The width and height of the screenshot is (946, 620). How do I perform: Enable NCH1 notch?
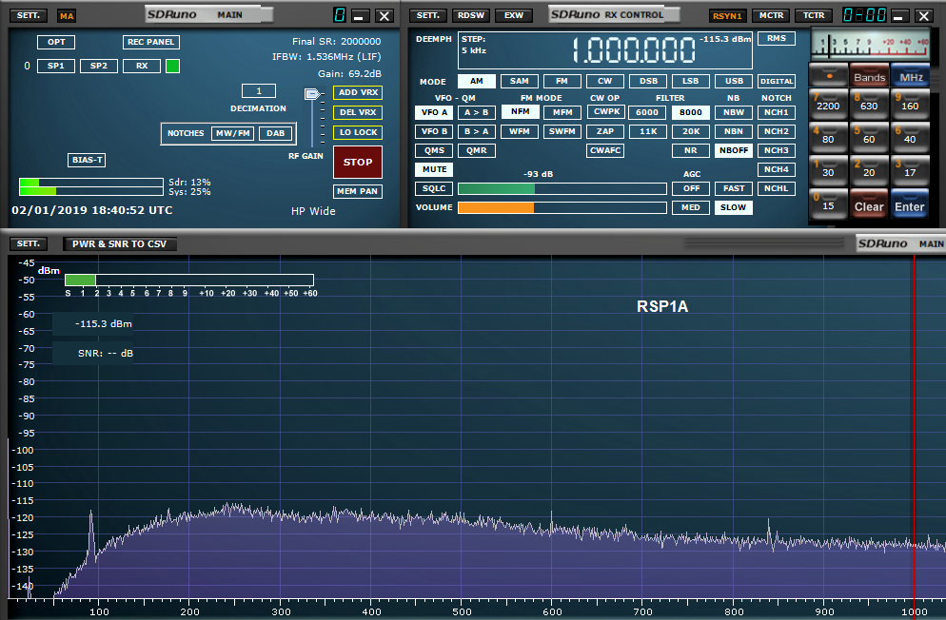pyautogui.click(x=777, y=112)
